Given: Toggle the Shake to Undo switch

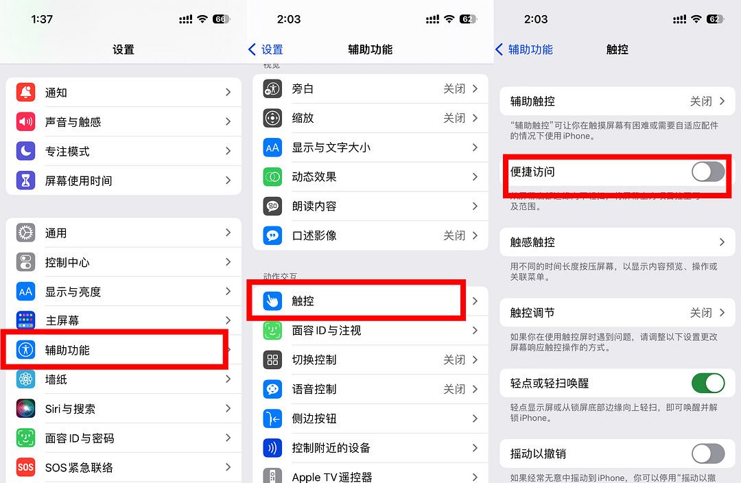Looking at the screenshot, I should point(708,453).
